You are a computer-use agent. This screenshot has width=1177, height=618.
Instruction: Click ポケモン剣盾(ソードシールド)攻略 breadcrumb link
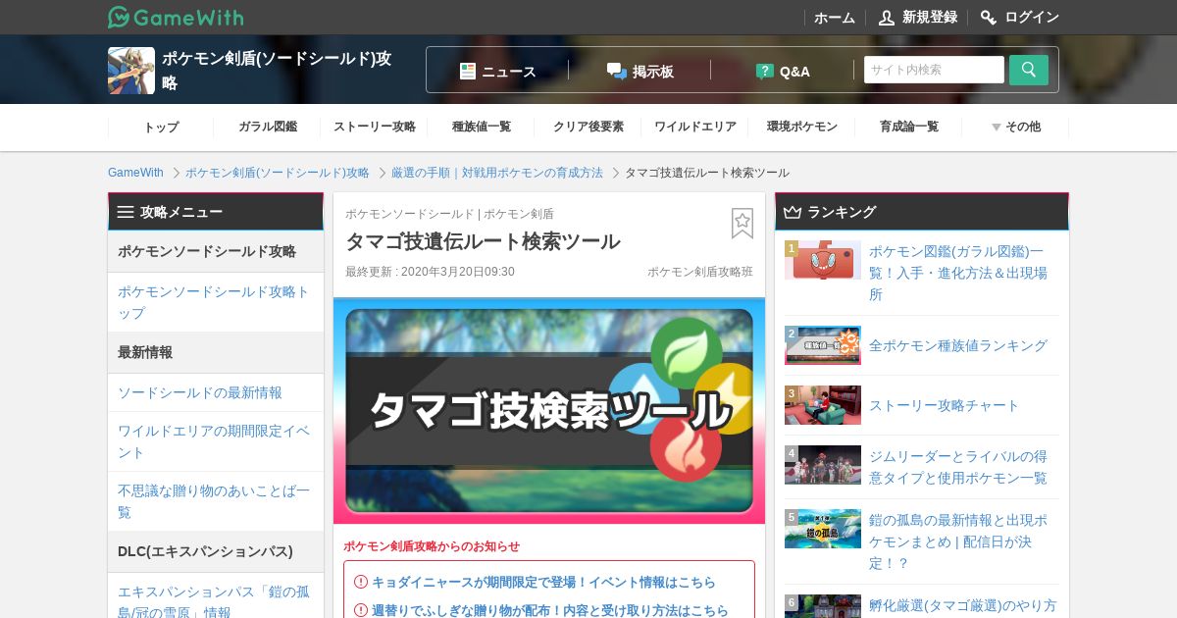(x=278, y=173)
